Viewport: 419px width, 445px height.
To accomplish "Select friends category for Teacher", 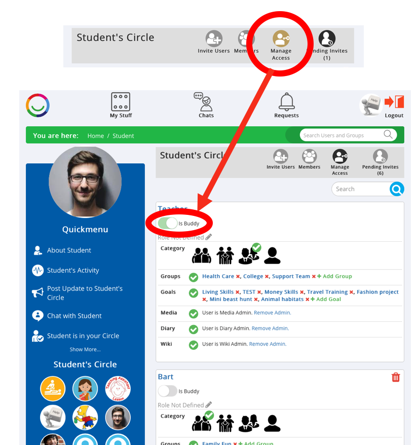I will tap(202, 255).
